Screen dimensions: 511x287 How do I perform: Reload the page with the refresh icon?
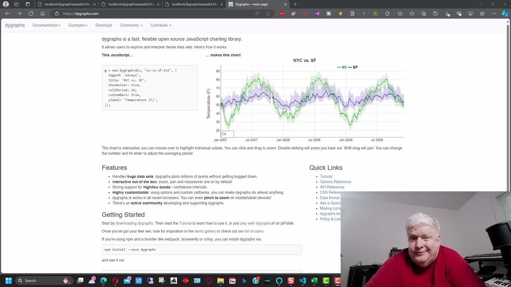coord(31,14)
